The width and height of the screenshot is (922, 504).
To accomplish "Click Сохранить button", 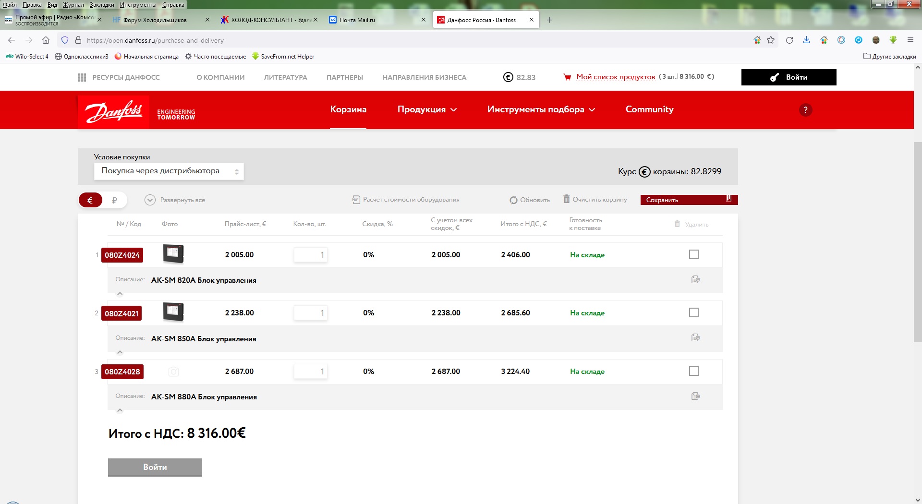I will [x=689, y=200].
